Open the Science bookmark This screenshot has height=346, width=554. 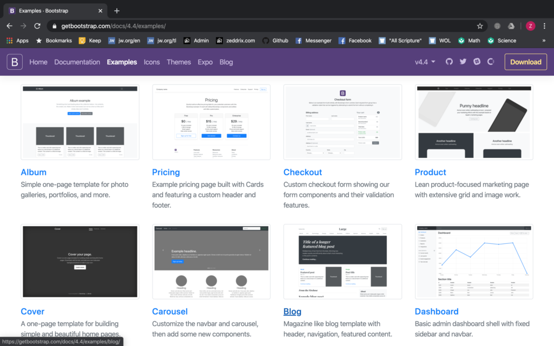[502, 41]
